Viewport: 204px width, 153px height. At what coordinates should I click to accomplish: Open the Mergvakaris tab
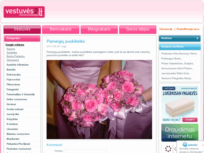click(x=99, y=29)
